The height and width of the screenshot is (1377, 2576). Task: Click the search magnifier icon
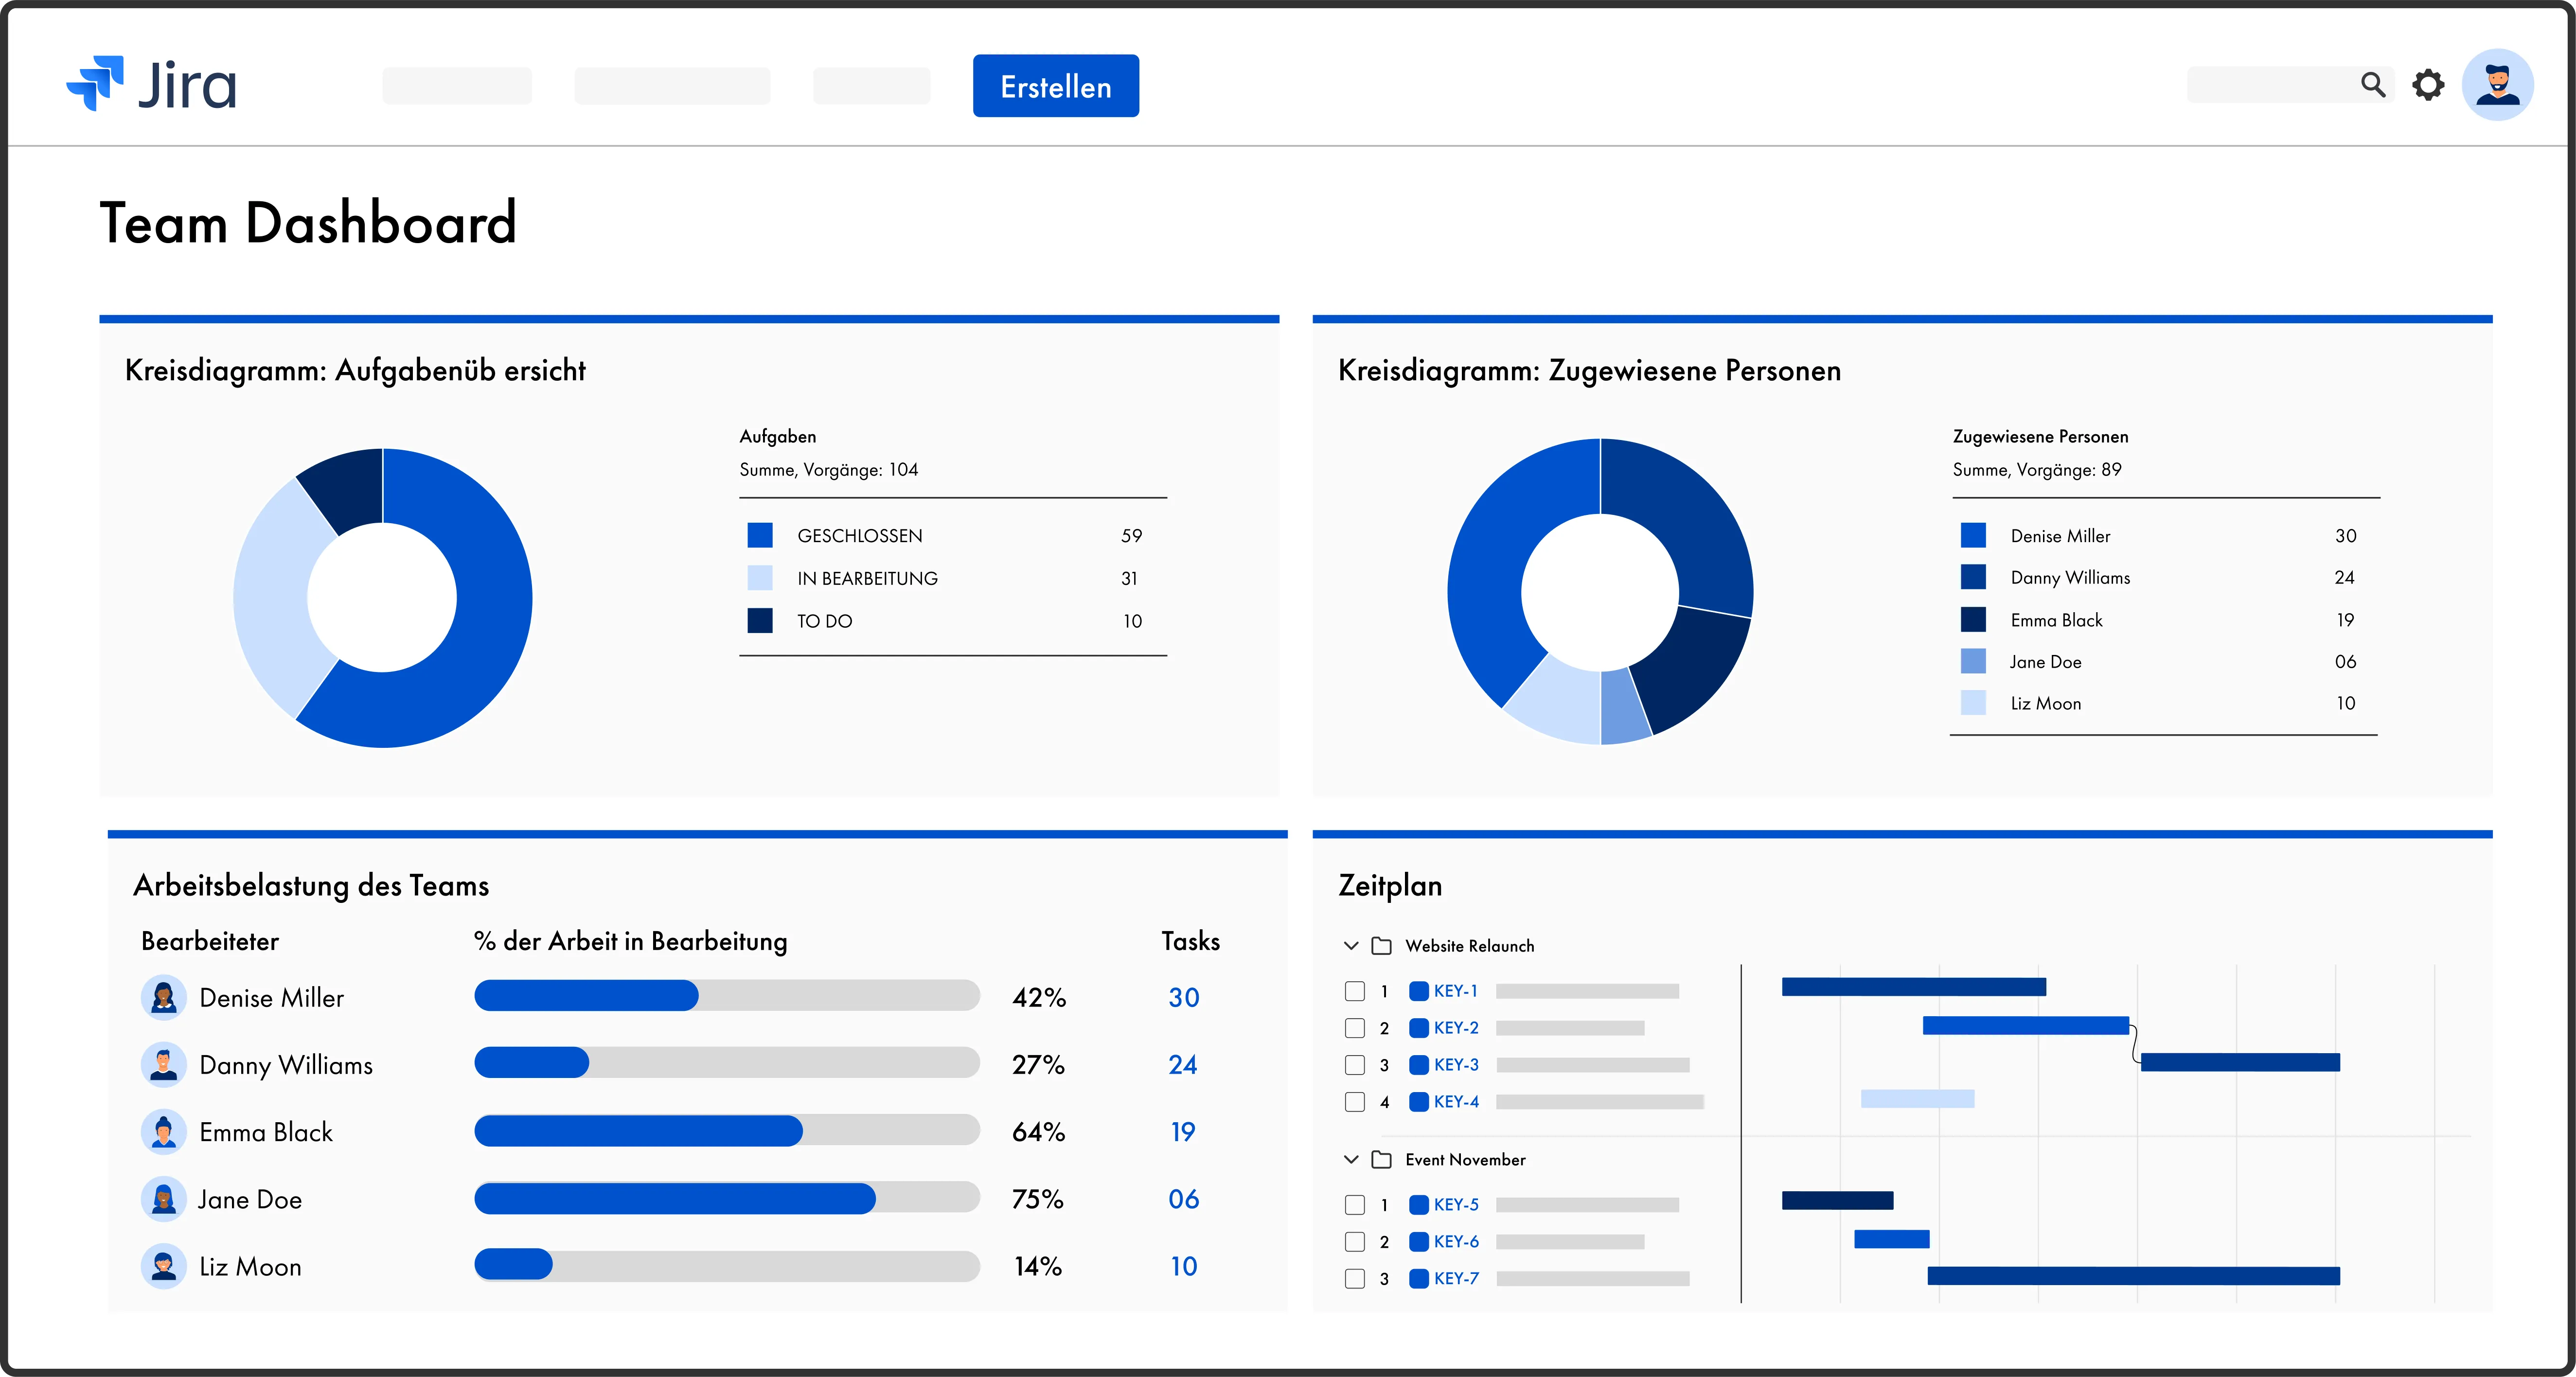pos(2373,85)
